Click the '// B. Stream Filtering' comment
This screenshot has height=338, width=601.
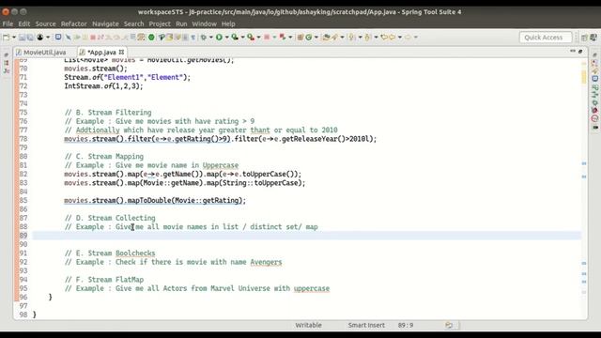click(x=108, y=113)
